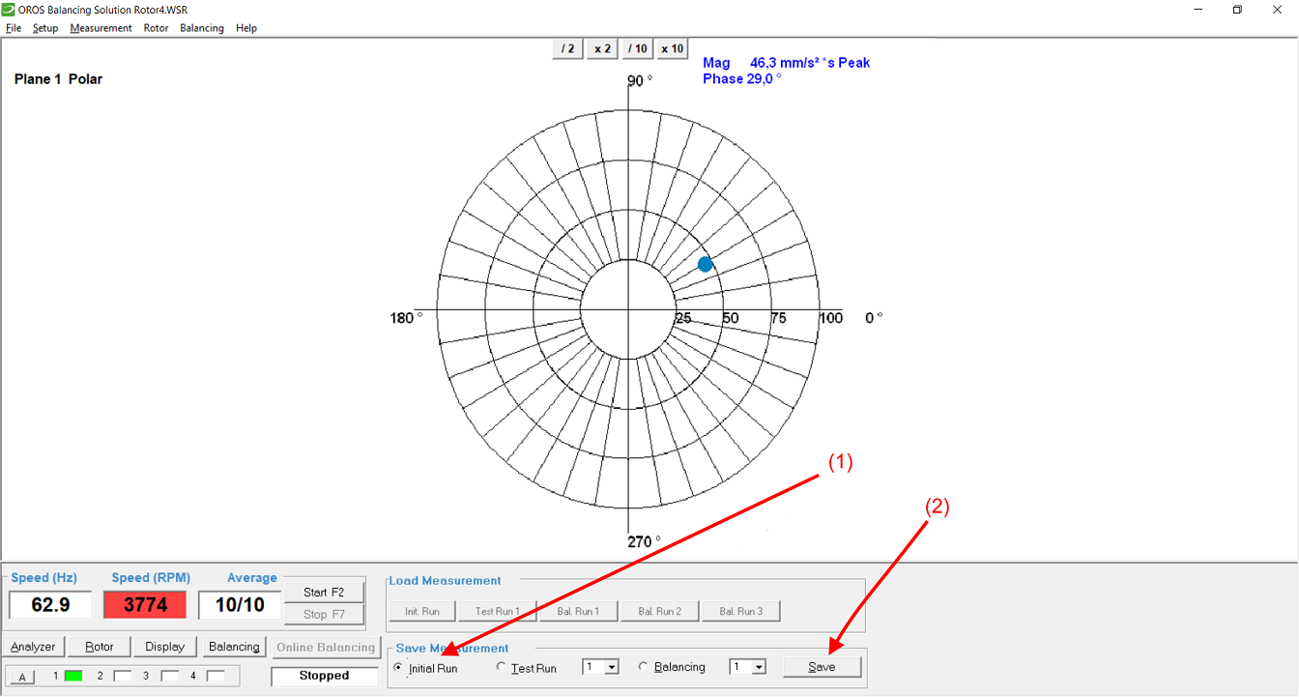Click the channel 4 indicator box
Image resolution: width=1299 pixels, height=697 pixels.
[216, 676]
